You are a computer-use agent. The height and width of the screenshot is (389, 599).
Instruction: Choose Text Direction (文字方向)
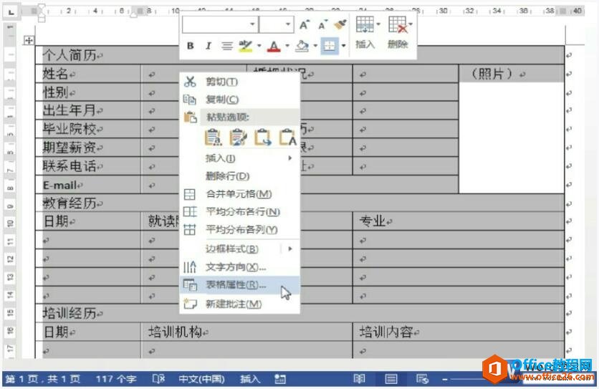coord(239,266)
